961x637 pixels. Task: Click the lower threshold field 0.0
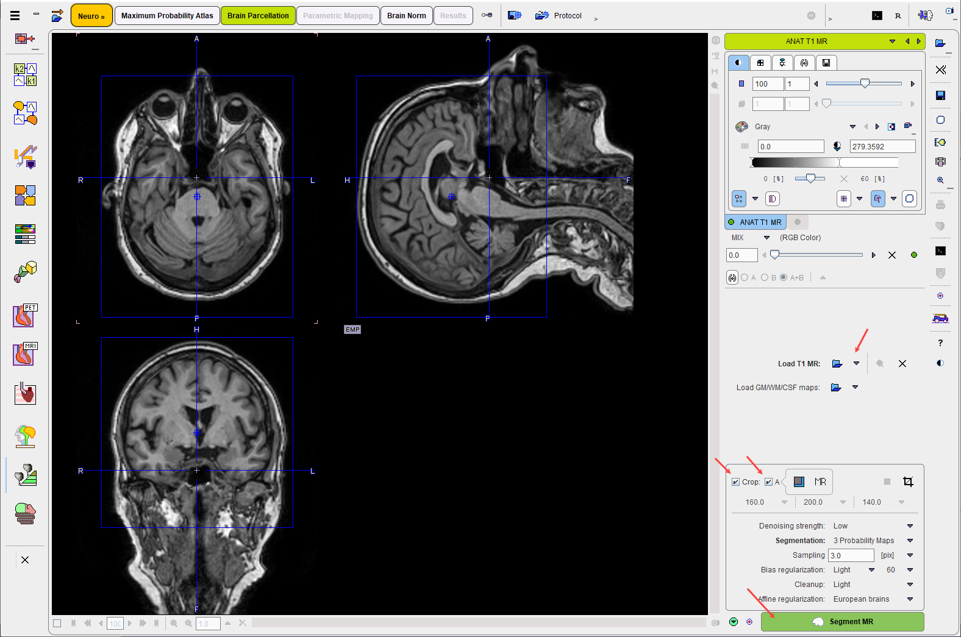(x=791, y=146)
